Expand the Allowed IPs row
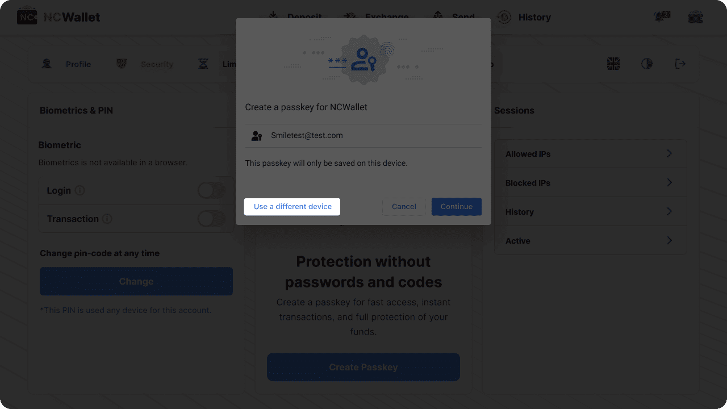Screen dimensions: 727x409 (x=669, y=154)
